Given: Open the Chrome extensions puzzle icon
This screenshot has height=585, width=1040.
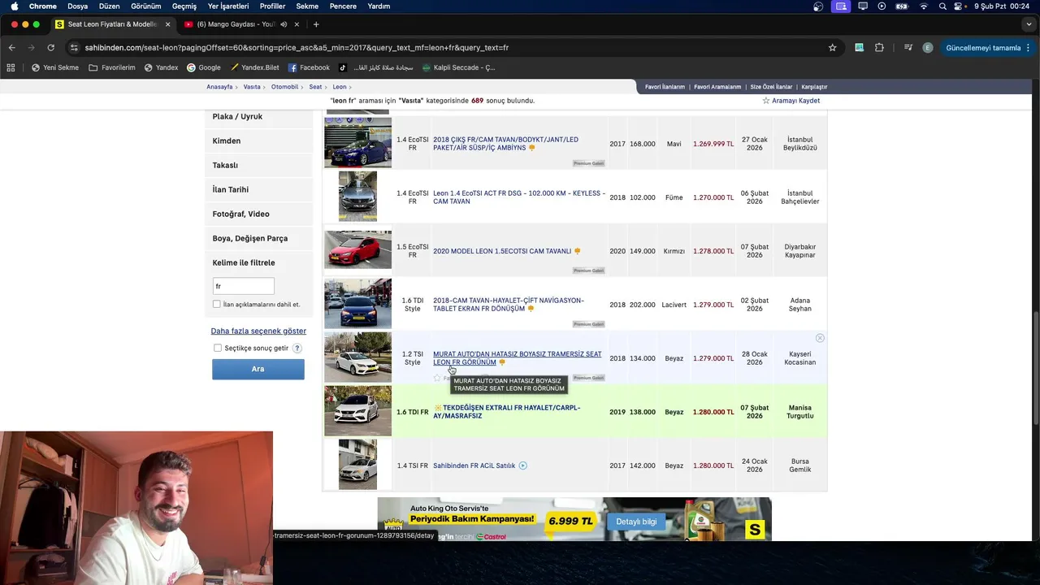Looking at the screenshot, I should pyautogui.click(x=879, y=48).
